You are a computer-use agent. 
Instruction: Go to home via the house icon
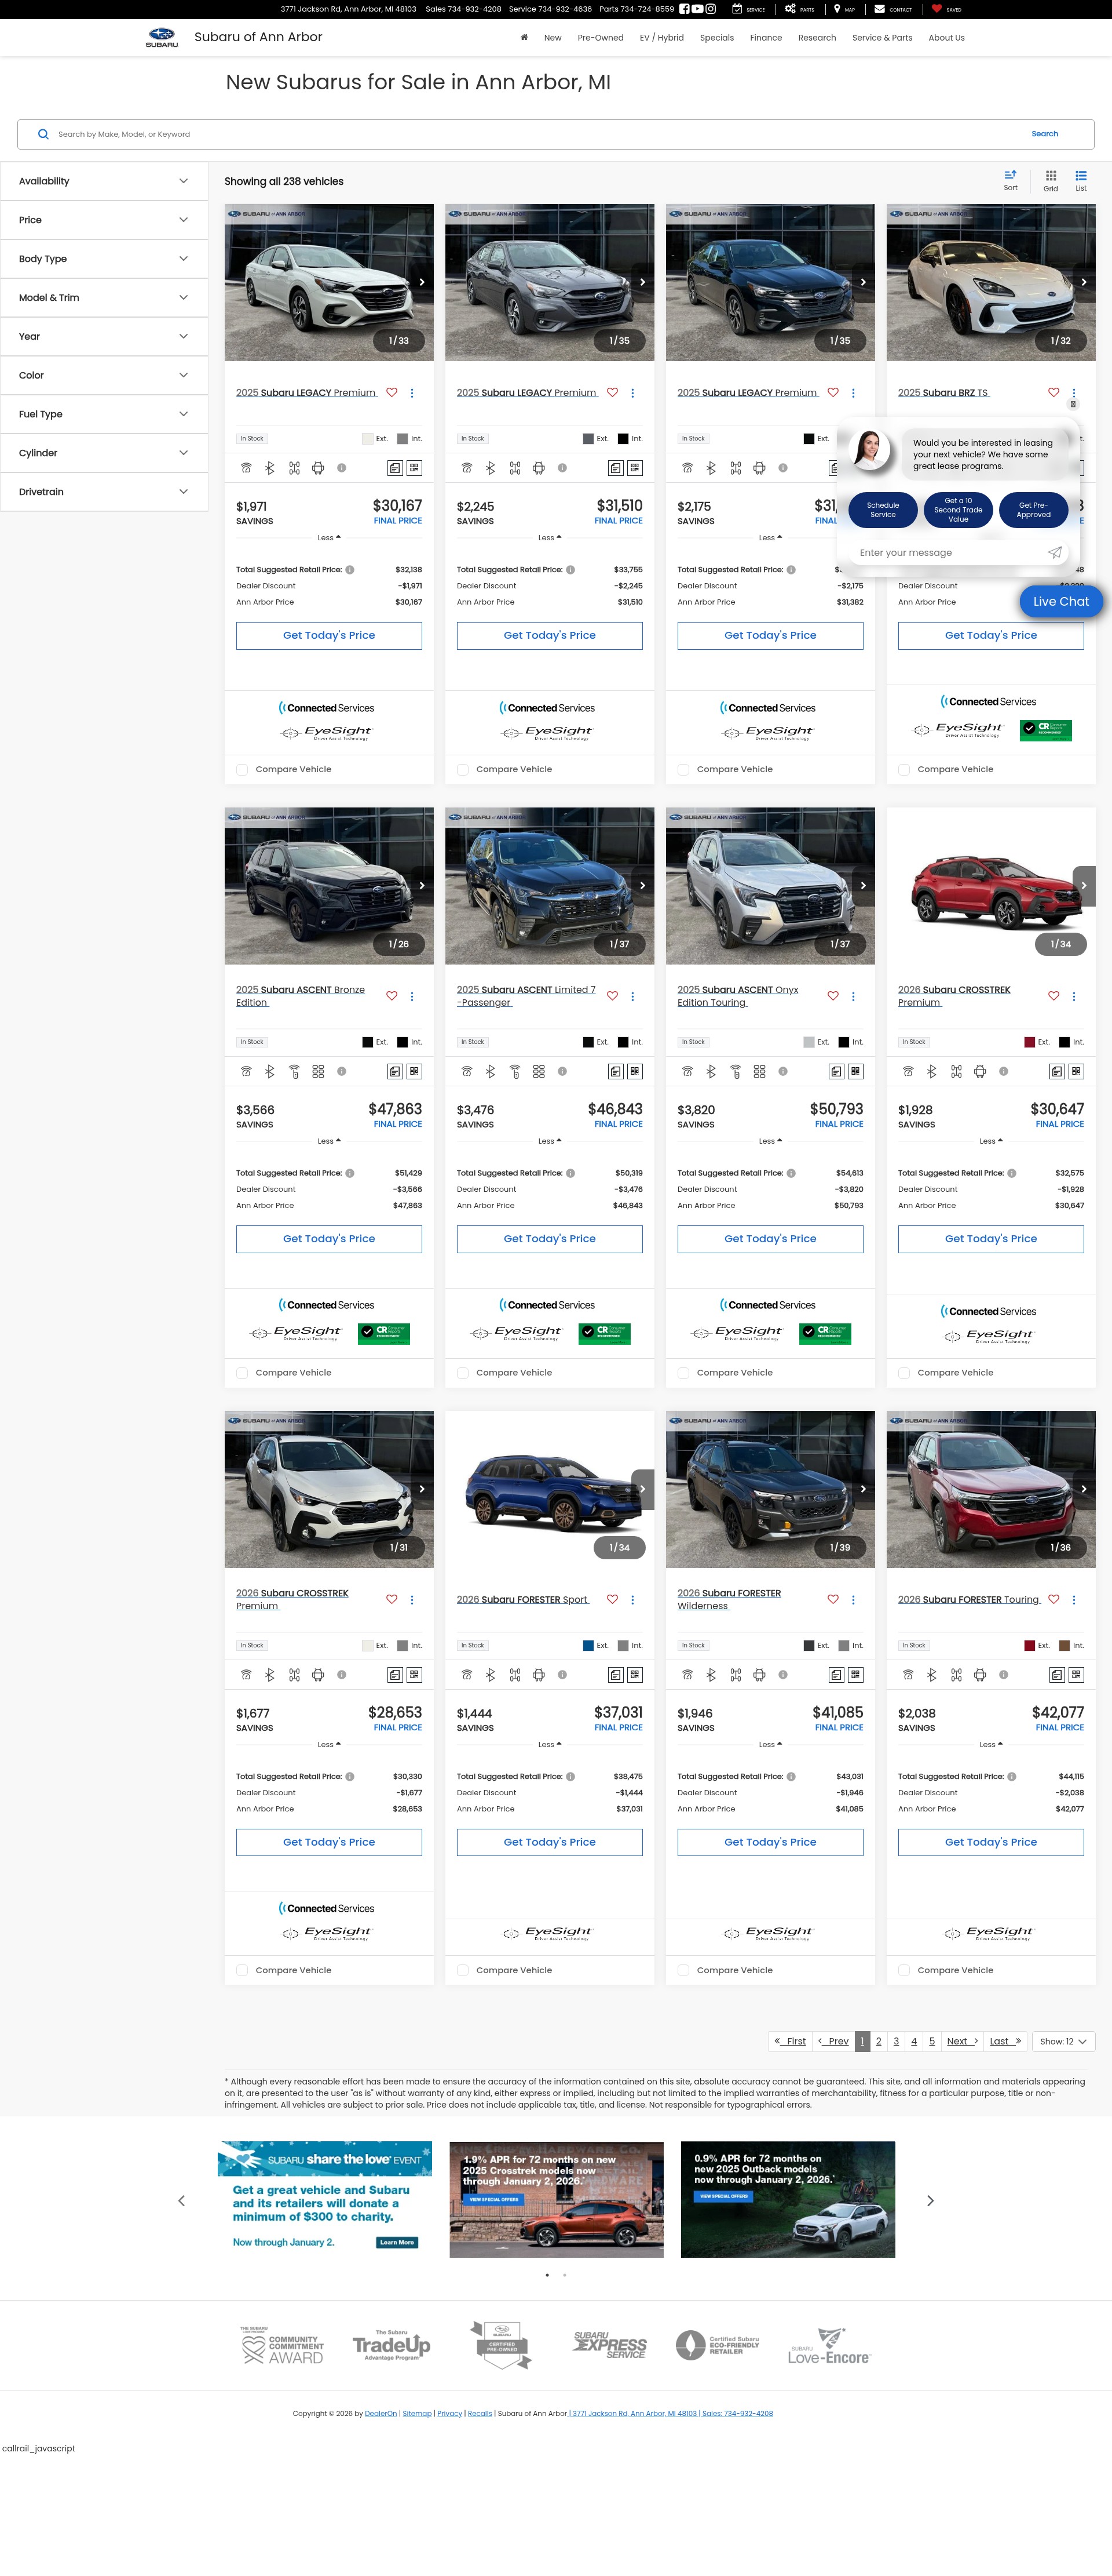pyautogui.click(x=524, y=38)
